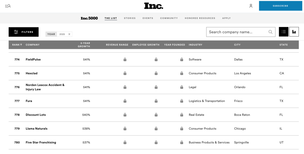Open the Apply tab
Image resolution: width=304 pixels, height=154 pixels.
click(227, 18)
